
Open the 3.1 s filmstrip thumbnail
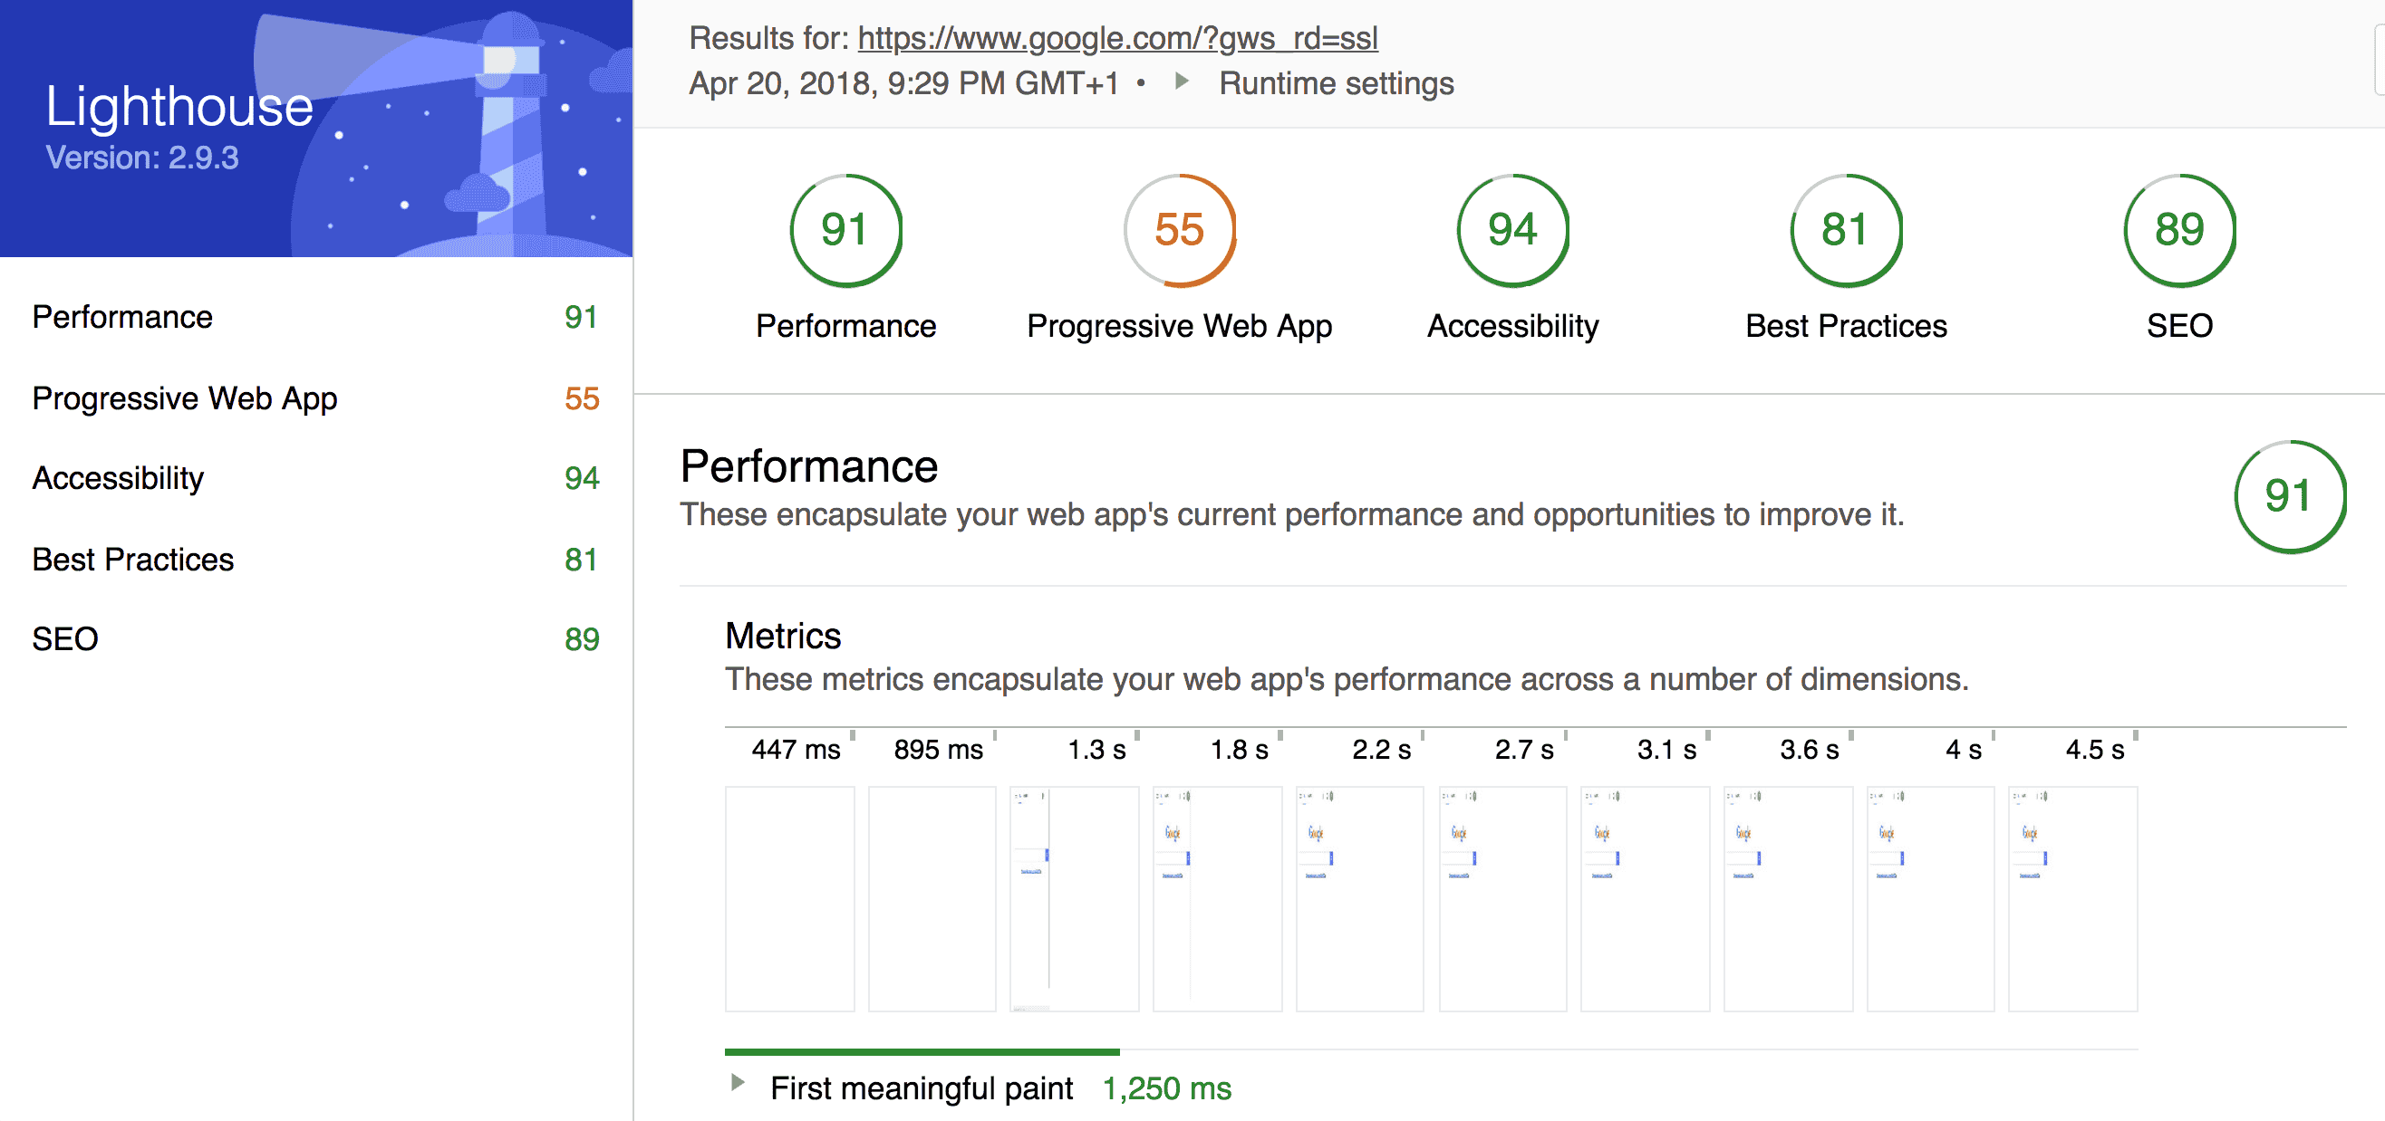[1646, 898]
